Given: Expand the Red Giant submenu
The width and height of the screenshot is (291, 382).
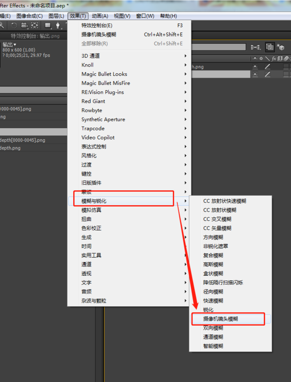Looking at the screenshot, I should [129, 101].
